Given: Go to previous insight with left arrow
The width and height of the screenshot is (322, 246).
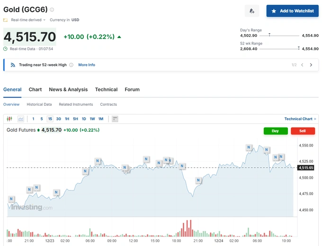Looking at the screenshot, I should (x=302, y=65).
